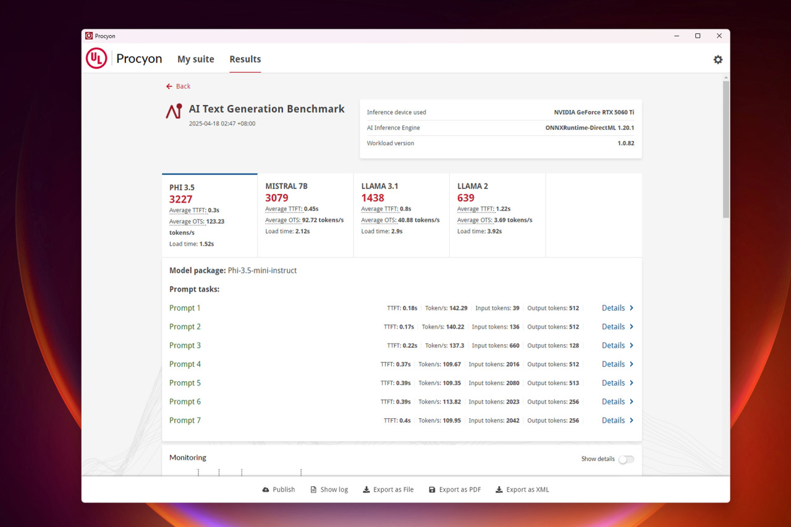Select the PHI 3.5 model tab
This screenshot has width=791, height=527.
[x=210, y=216]
